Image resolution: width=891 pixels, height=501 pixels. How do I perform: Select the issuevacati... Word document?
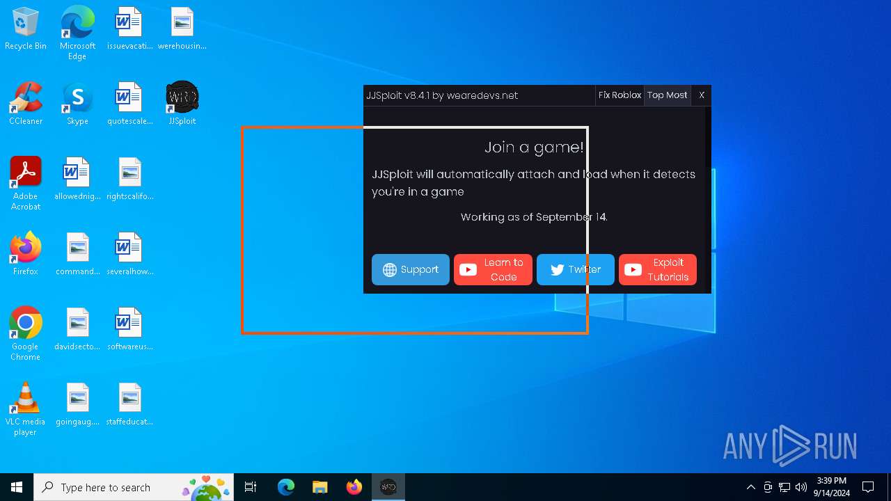click(129, 29)
